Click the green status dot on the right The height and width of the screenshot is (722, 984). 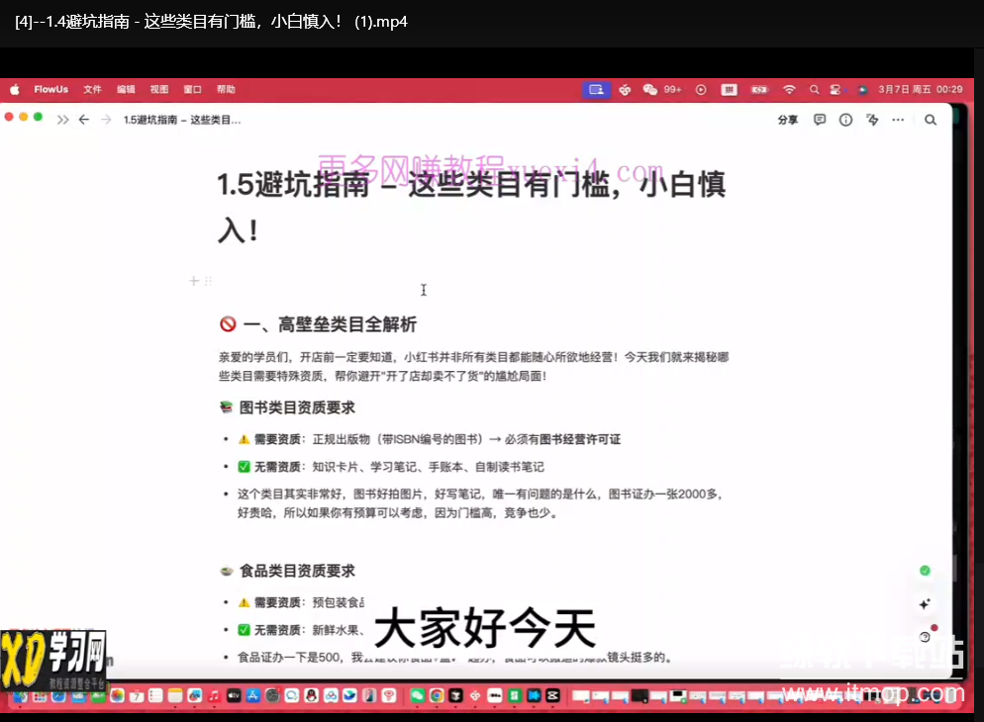tap(926, 570)
